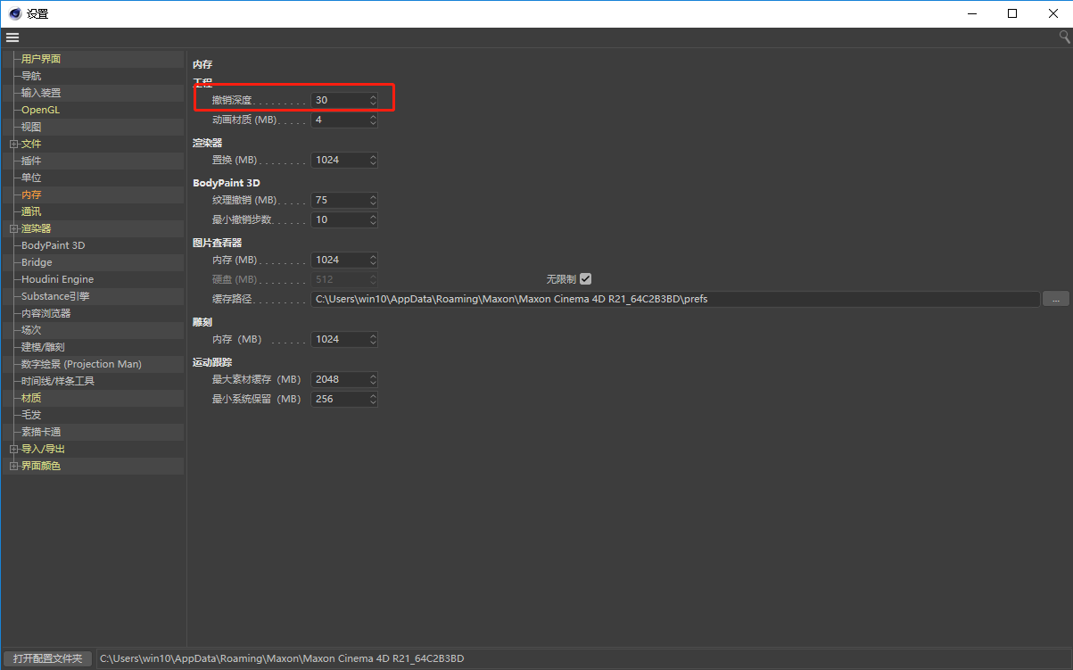
Task: Open 素描卡通 settings
Action: click(x=41, y=432)
